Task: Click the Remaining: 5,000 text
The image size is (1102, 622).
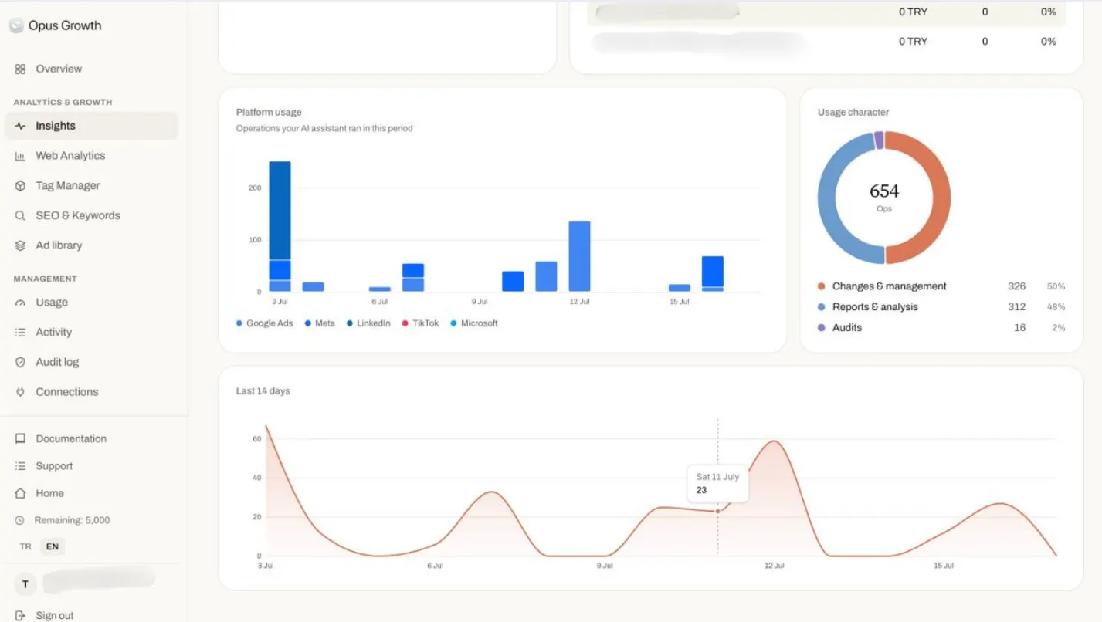Action: pos(72,520)
